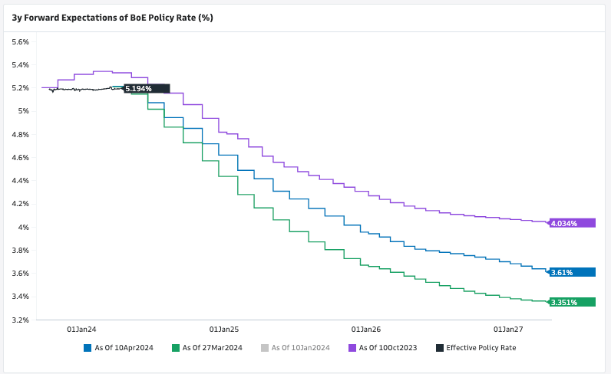Click the green 27Mar2024 legend swatch
The image size is (611, 374).
coord(176,347)
